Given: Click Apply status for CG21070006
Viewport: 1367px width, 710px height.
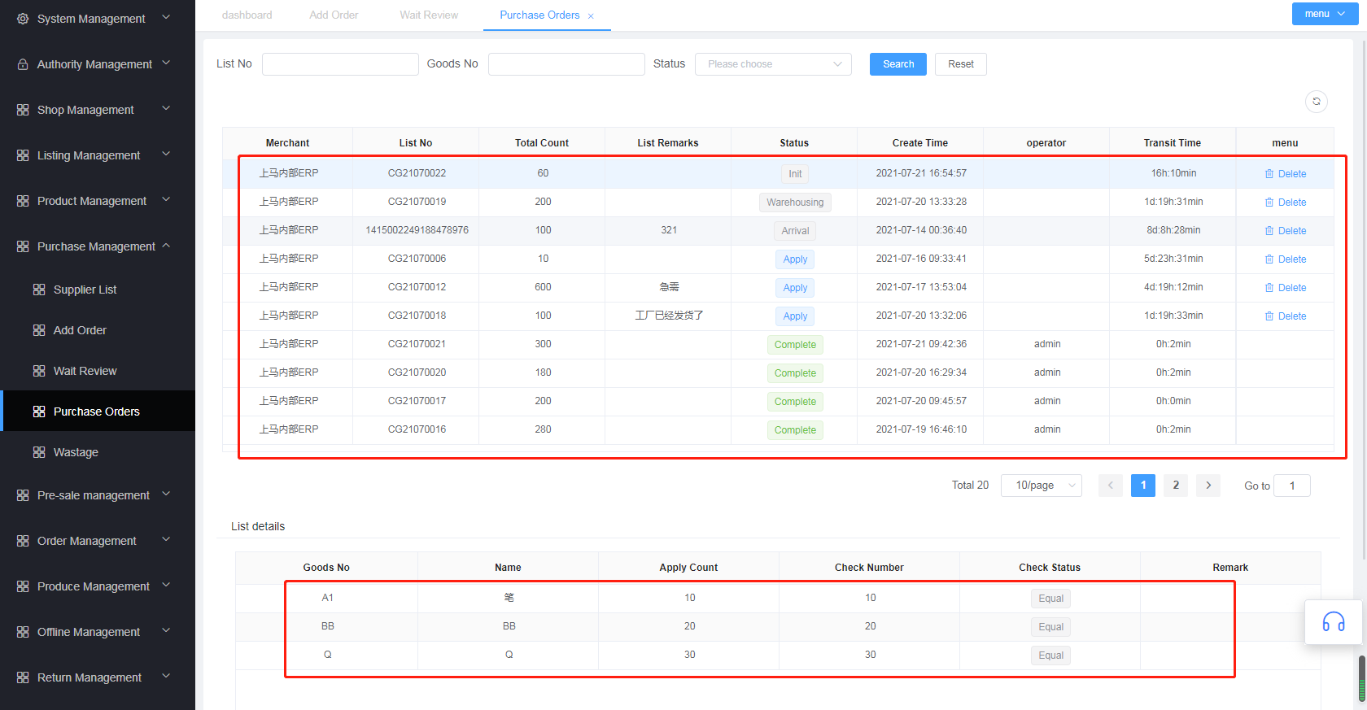Looking at the screenshot, I should [x=795, y=259].
